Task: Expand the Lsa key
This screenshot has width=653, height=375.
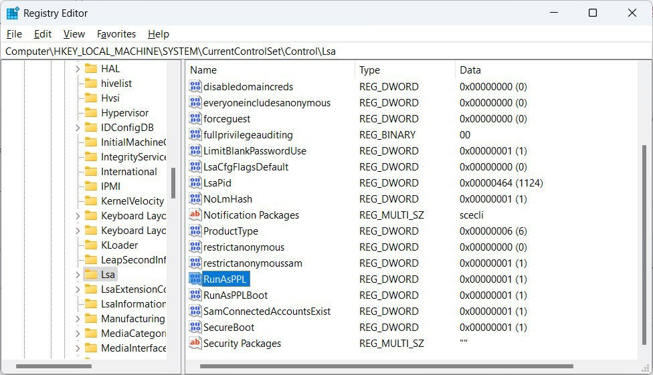Action: tap(78, 274)
